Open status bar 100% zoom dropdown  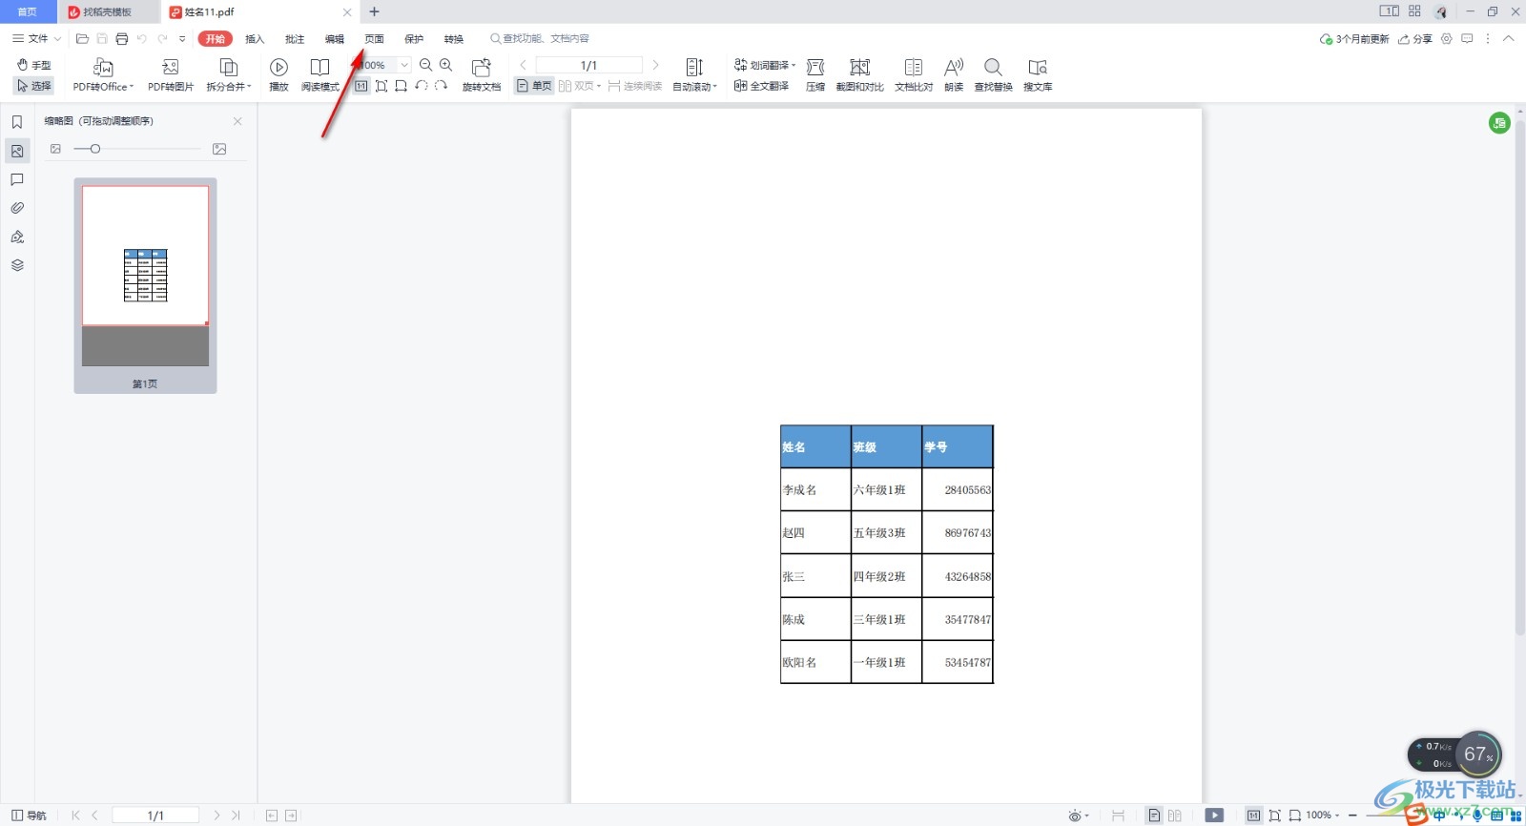(x=1322, y=816)
